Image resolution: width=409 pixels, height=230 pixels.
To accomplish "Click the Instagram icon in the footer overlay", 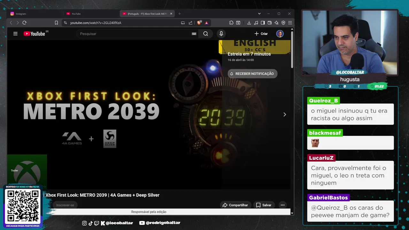I will (84, 223).
